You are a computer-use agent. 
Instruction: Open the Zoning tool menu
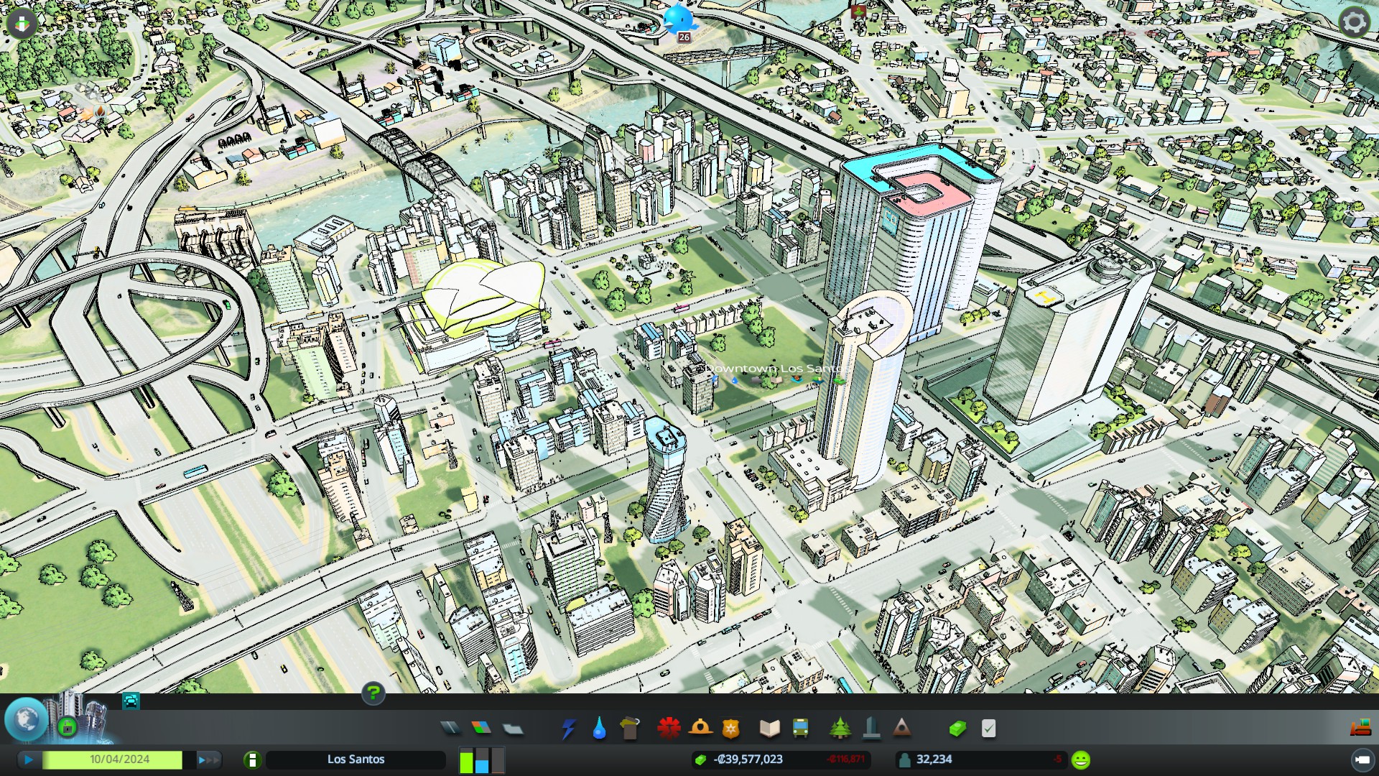click(x=481, y=729)
